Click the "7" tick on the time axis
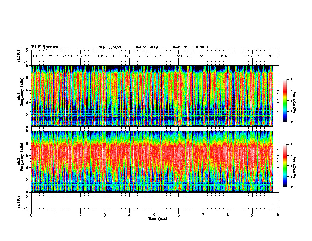 coord(203,215)
